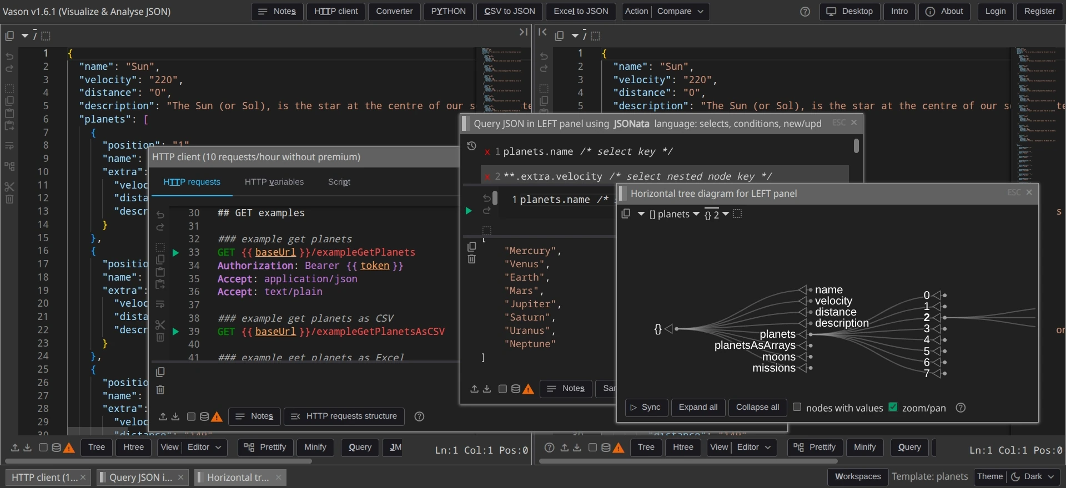1066x488 pixels.
Task: Remove the planets.name saved query
Action: click(x=487, y=152)
